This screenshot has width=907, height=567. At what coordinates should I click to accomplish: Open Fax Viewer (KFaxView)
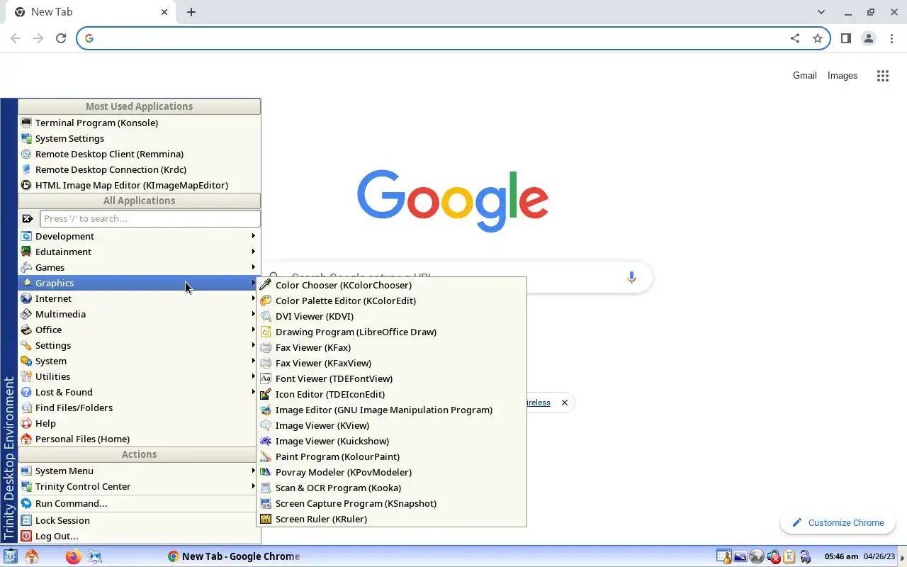391,363
